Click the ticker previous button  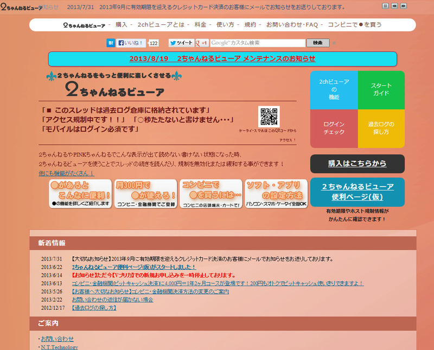tap(394, 6)
